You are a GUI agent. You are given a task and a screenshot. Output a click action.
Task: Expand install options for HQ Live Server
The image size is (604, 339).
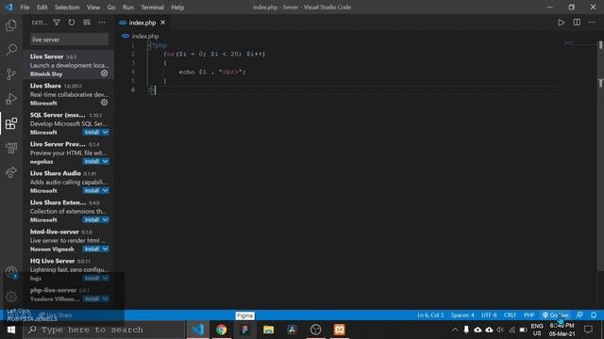coord(106,279)
